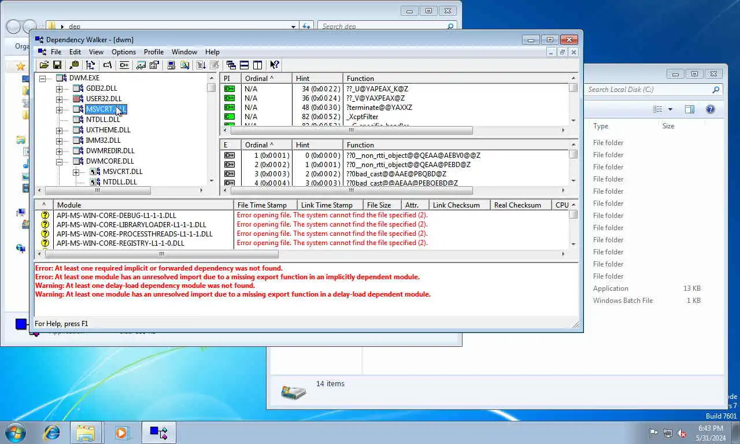Open the Window menu
740x444 pixels.
(184, 52)
